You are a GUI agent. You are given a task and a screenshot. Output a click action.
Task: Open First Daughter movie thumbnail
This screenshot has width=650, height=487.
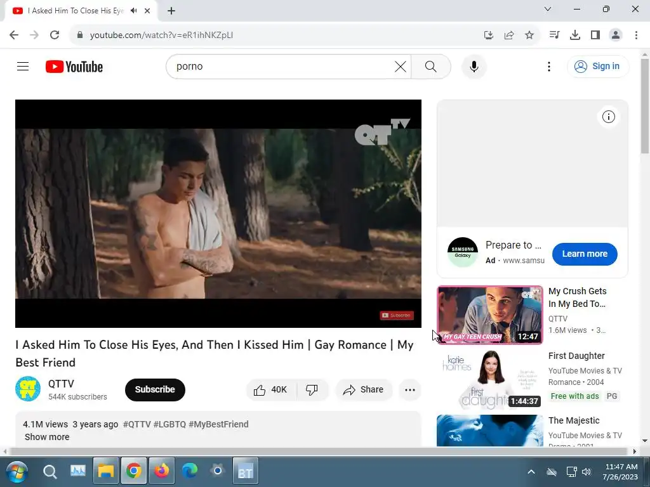[x=489, y=379]
